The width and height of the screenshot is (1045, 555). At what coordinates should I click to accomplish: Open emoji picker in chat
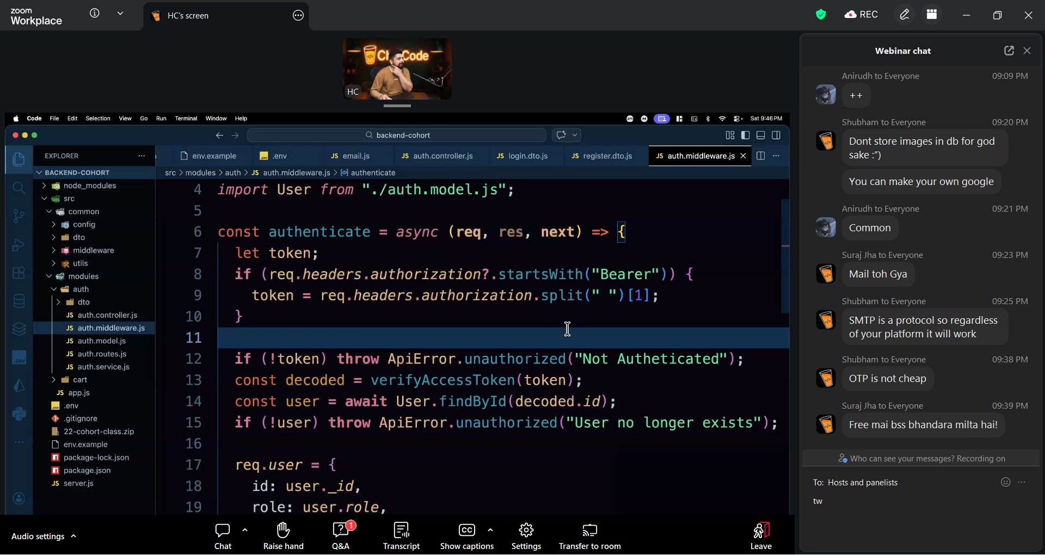tap(1005, 482)
